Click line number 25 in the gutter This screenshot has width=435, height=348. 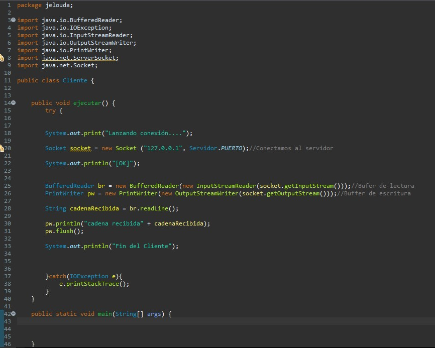point(7,186)
